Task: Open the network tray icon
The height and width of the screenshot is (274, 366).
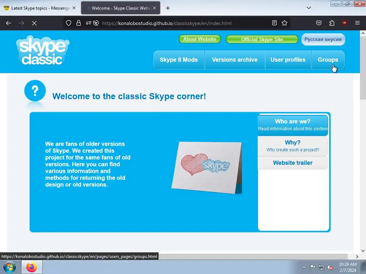Action: (321, 267)
